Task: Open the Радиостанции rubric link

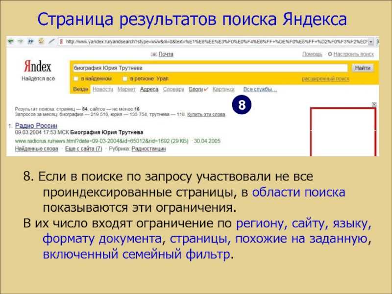Action: coord(148,149)
